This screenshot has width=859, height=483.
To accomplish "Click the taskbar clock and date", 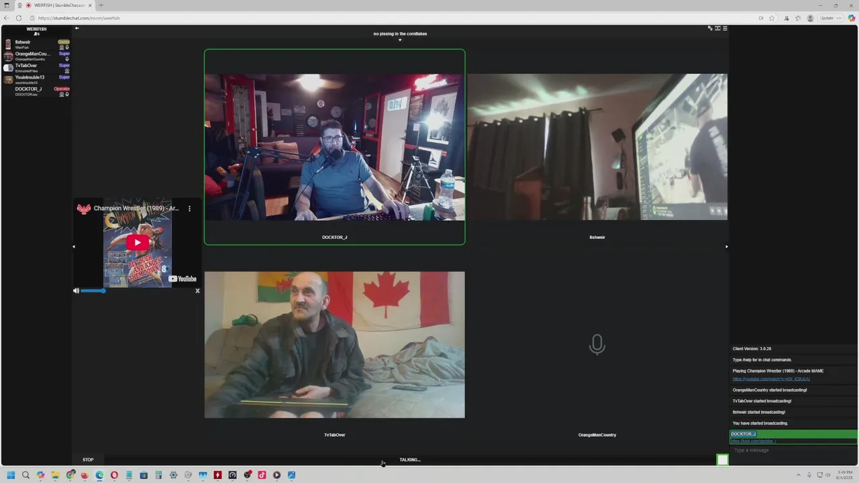I will click(845, 475).
